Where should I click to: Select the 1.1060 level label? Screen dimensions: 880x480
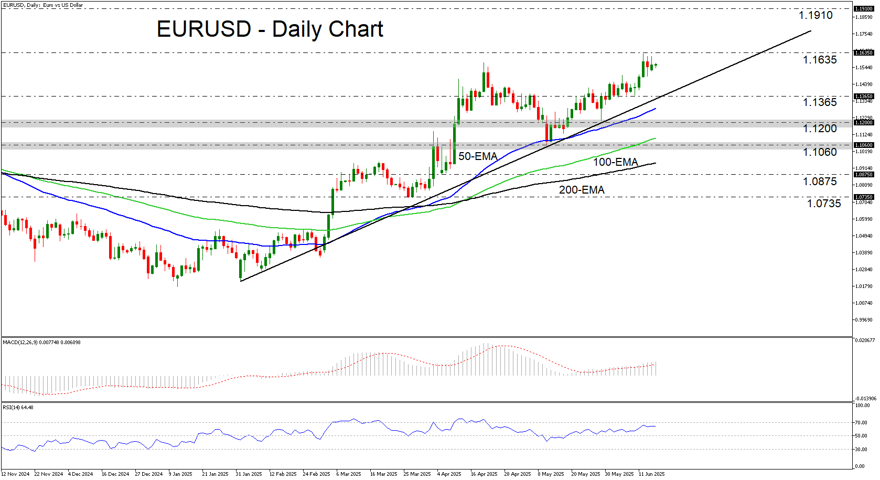pyautogui.click(x=820, y=152)
